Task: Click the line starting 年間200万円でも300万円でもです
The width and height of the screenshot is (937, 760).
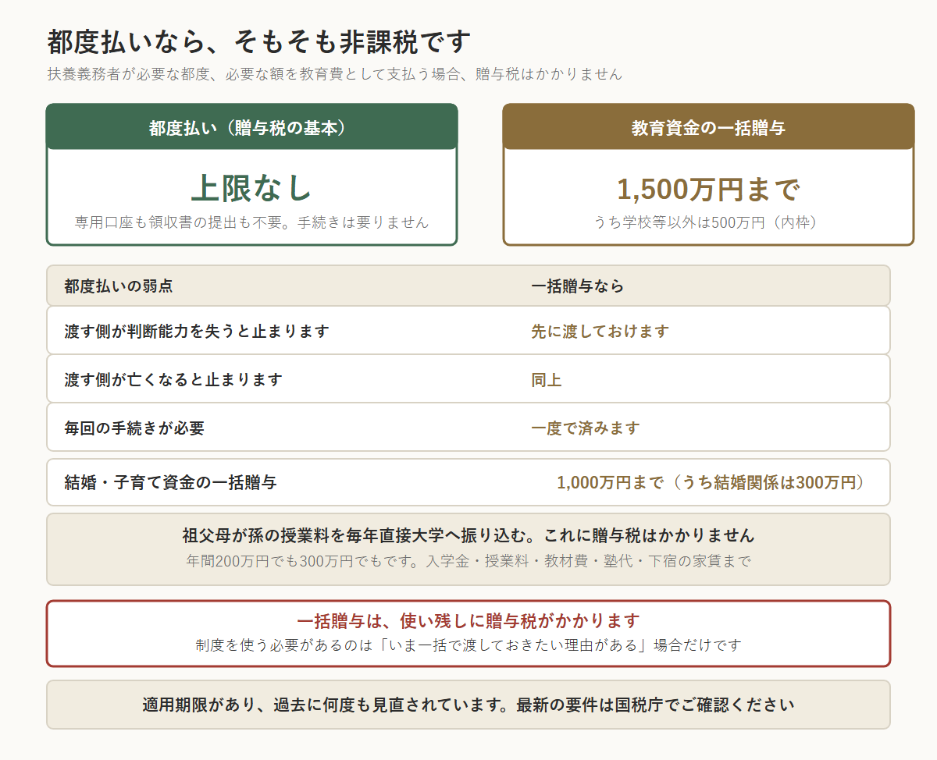Action: pyautogui.click(x=468, y=560)
